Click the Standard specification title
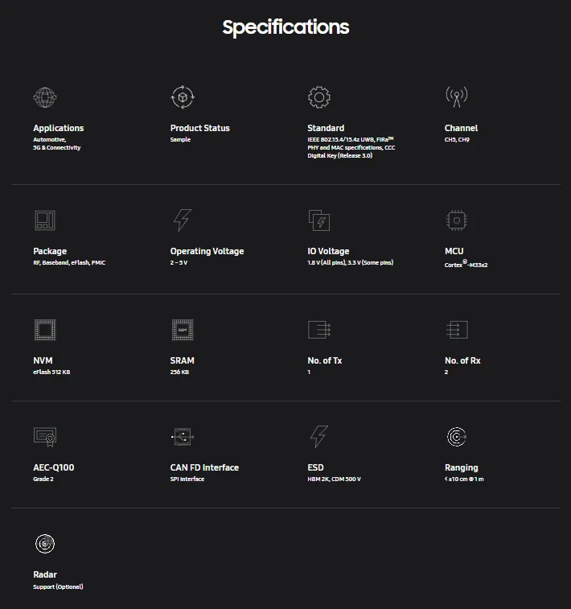Viewport: 571px width, 609px height. click(326, 128)
